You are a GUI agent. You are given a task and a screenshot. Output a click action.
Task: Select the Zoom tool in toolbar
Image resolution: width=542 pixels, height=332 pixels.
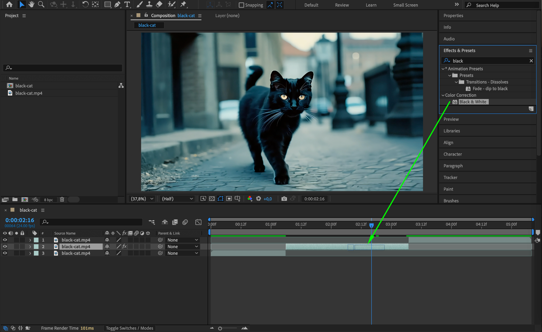click(41, 4)
